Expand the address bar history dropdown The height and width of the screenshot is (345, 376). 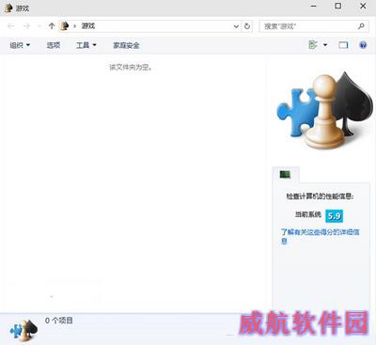236,26
